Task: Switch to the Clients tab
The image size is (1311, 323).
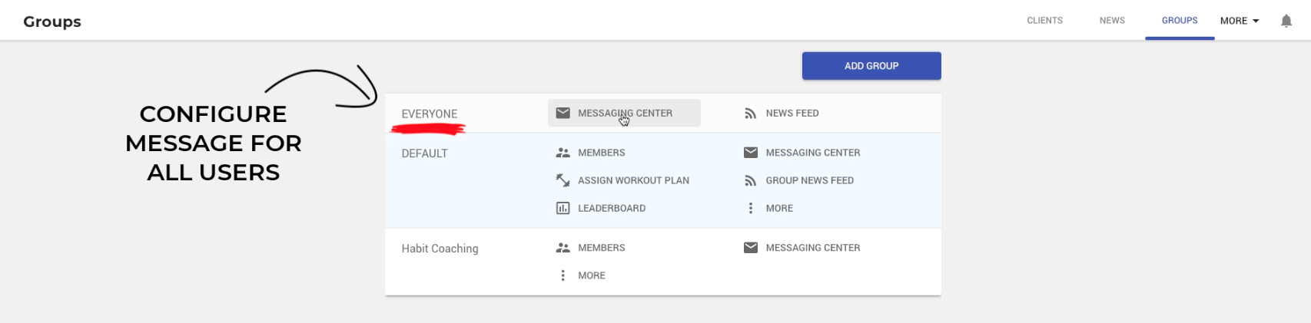Action: pyautogui.click(x=1044, y=21)
